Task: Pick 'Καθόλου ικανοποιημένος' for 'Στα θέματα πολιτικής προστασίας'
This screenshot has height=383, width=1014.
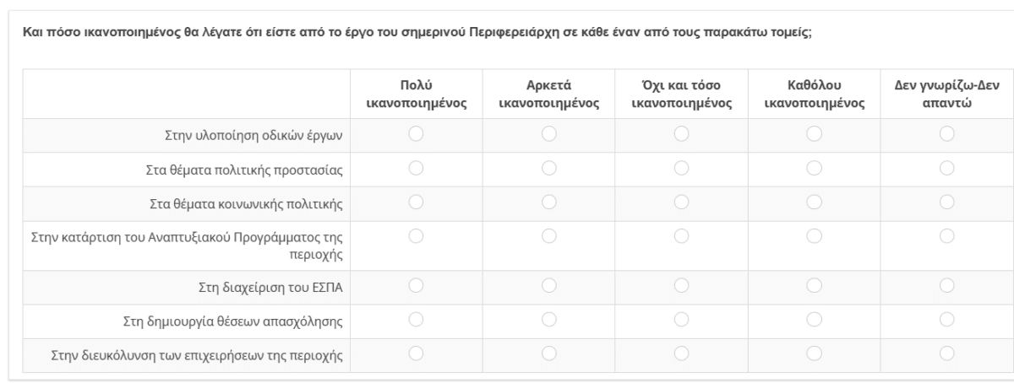Action: (x=814, y=167)
